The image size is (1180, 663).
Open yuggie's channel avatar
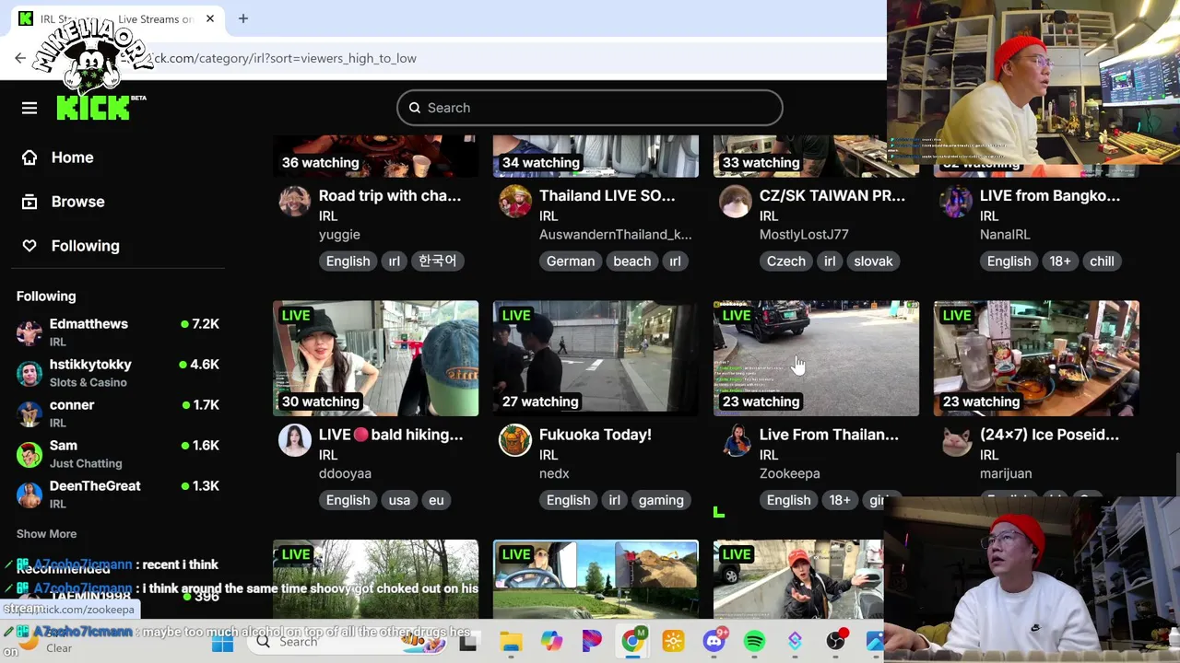[295, 202]
